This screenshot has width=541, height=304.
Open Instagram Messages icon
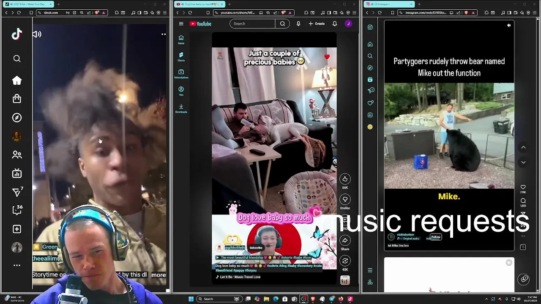click(x=371, y=90)
